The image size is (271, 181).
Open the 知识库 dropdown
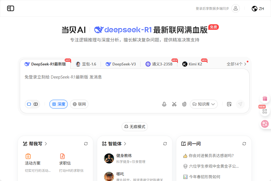[x=204, y=104]
